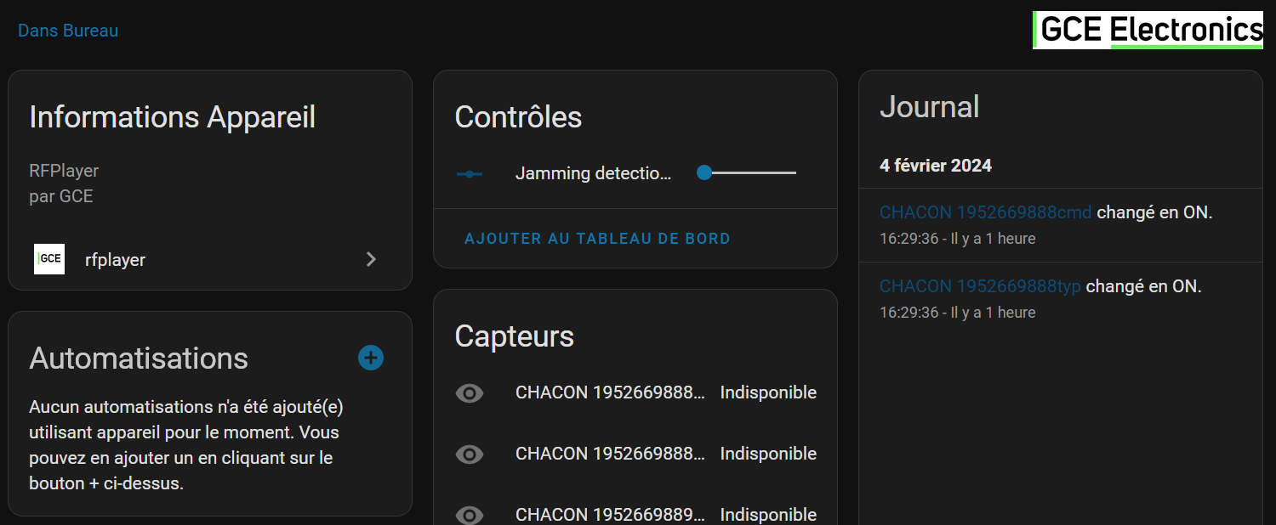Click eye icon of CHACON 1952669889 sensor
This screenshot has height=525, width=1276.
pos(470,515)
